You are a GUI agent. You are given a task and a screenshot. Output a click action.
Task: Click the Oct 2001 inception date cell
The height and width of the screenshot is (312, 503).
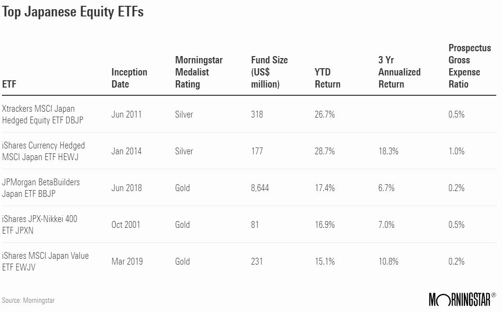[126, 224]
